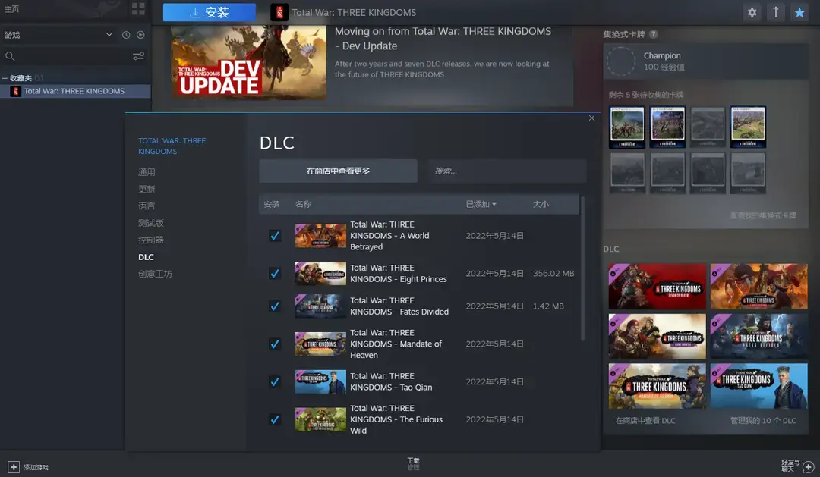Open Tao Qian DLC thumbnail in list

[x=320, y=382]
